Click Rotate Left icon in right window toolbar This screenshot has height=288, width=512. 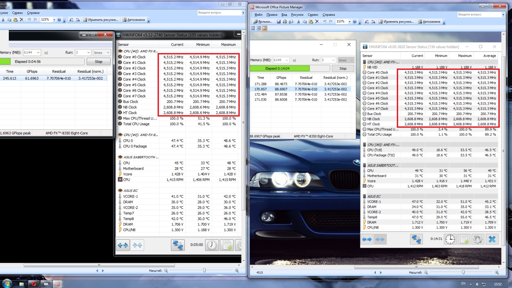(x=367, y=22)
